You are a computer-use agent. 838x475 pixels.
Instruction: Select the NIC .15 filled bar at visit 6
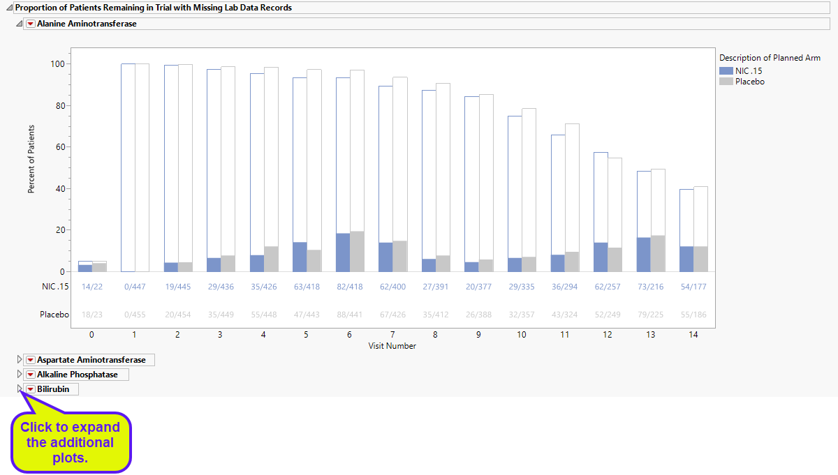(343, 252)
